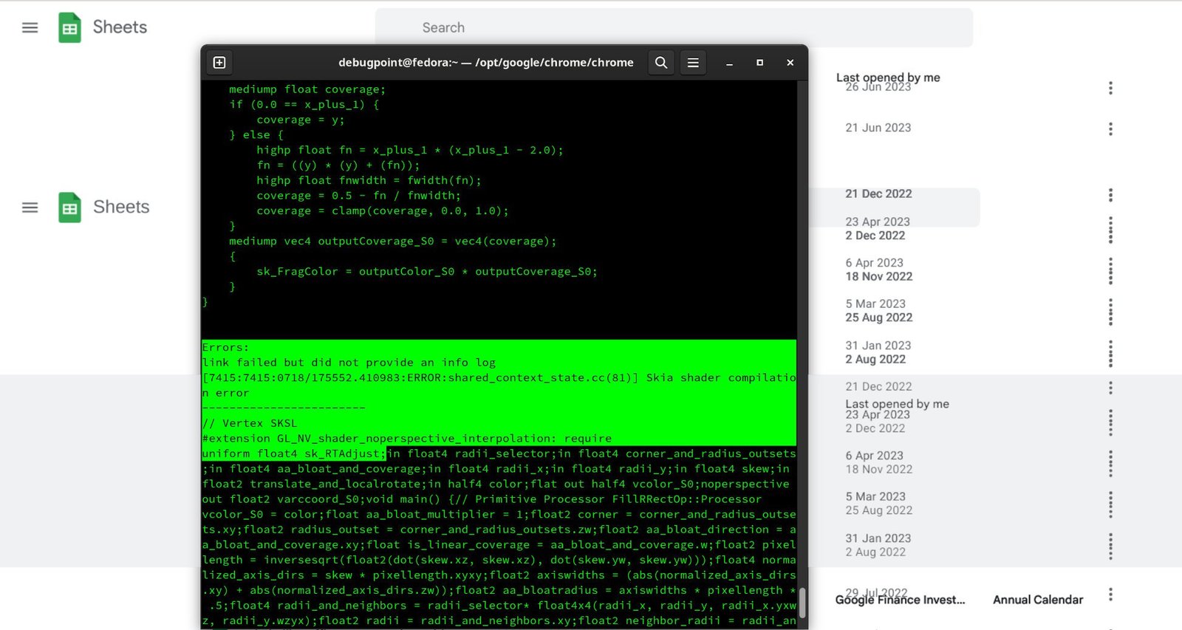Open more options beside 21 Jun 2023
The image size is (1182, 630).
(x=1110, y=129)
